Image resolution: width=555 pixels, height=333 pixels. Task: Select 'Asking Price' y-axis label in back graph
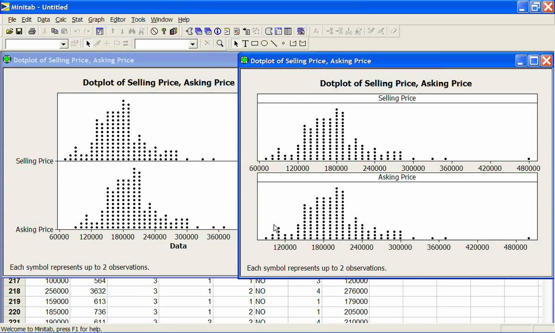[35, 229]
